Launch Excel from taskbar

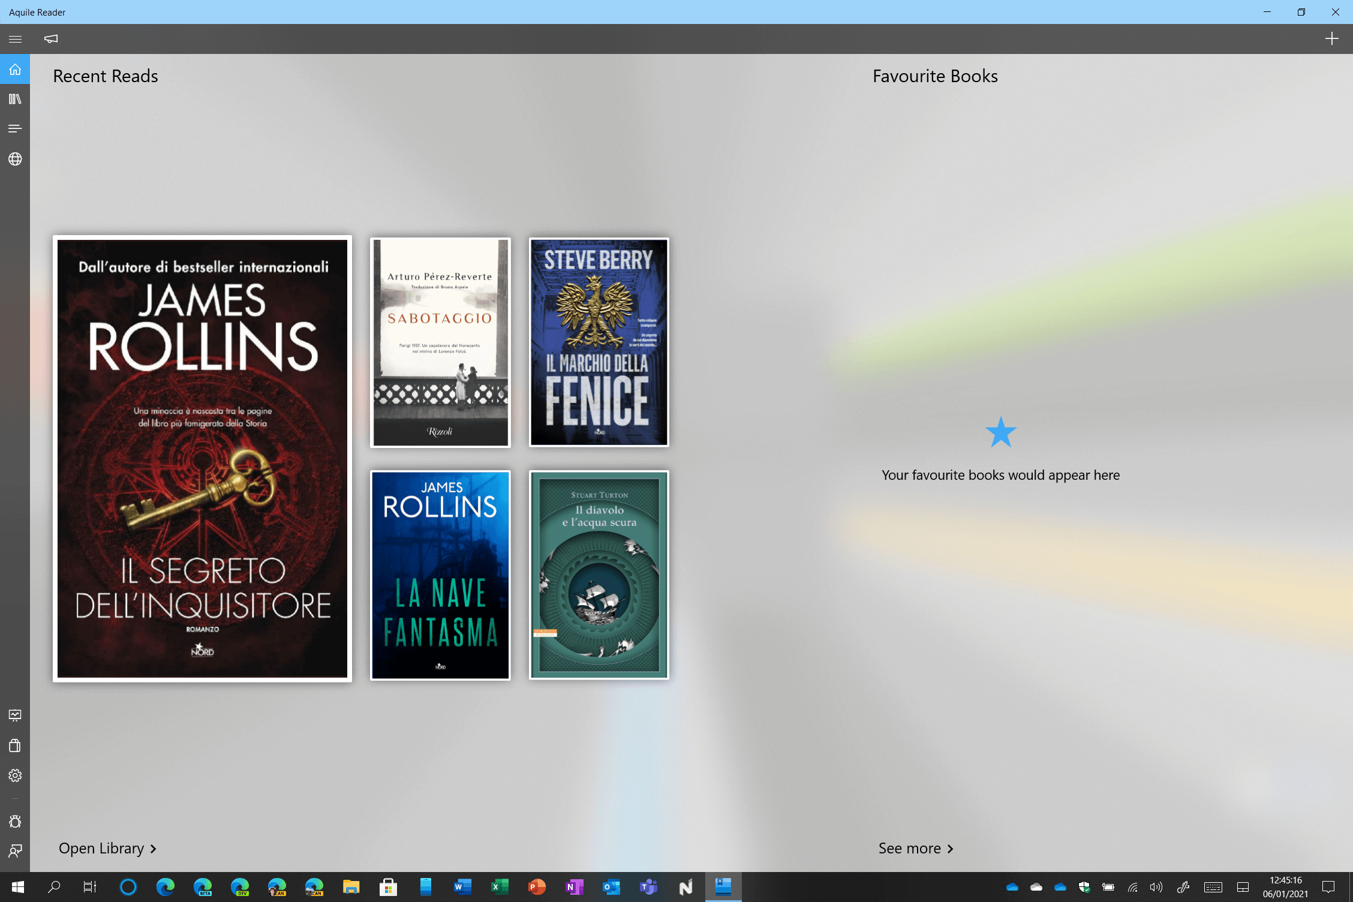500,887
